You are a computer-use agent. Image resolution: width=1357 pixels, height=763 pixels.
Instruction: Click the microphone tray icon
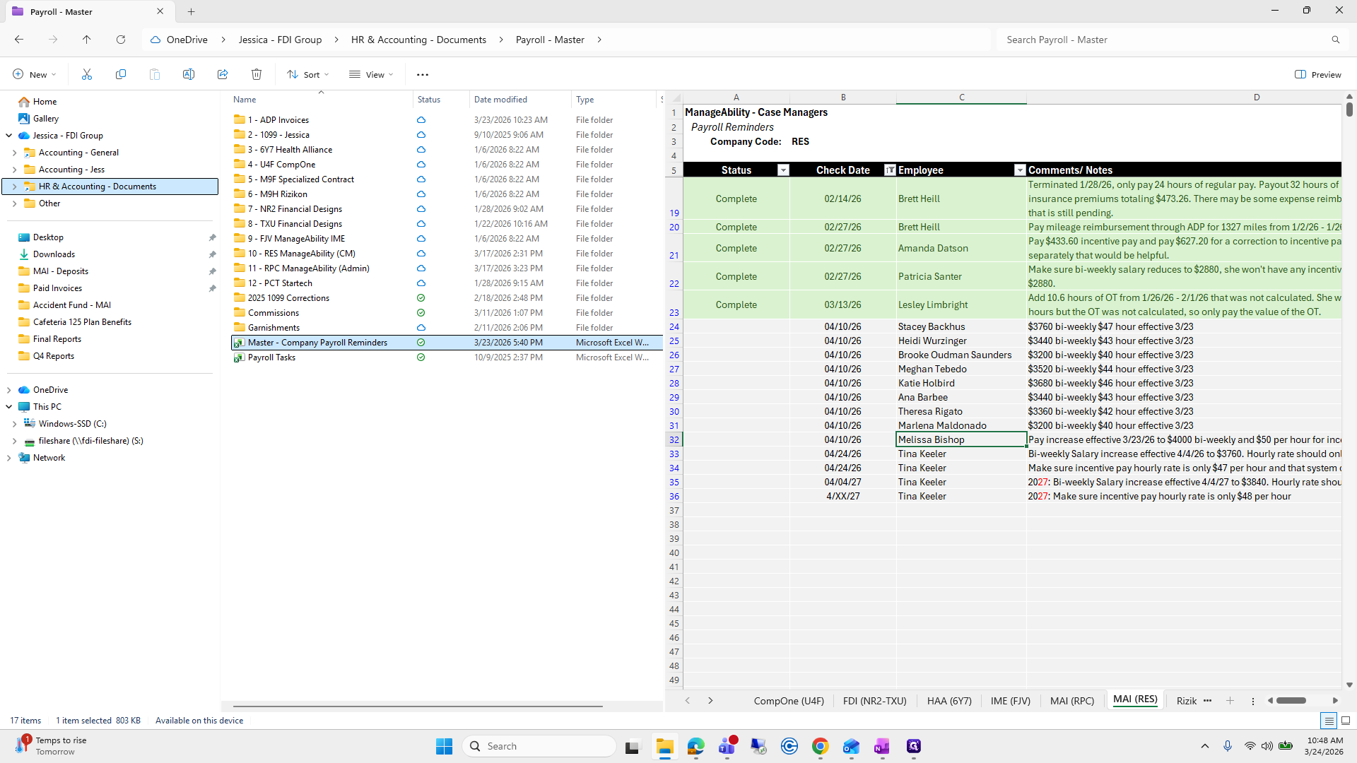pyautogui.click(x=1228, y=746)
